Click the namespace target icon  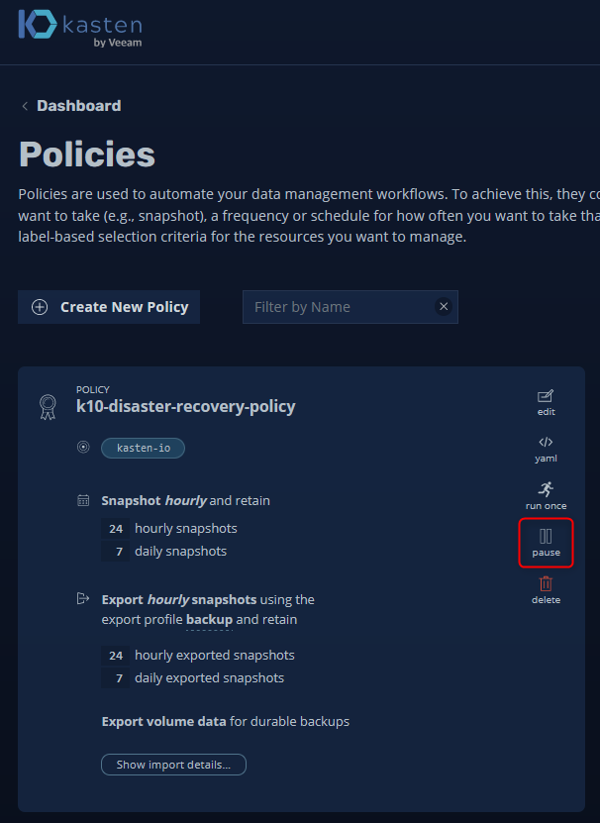coord(83,448)
